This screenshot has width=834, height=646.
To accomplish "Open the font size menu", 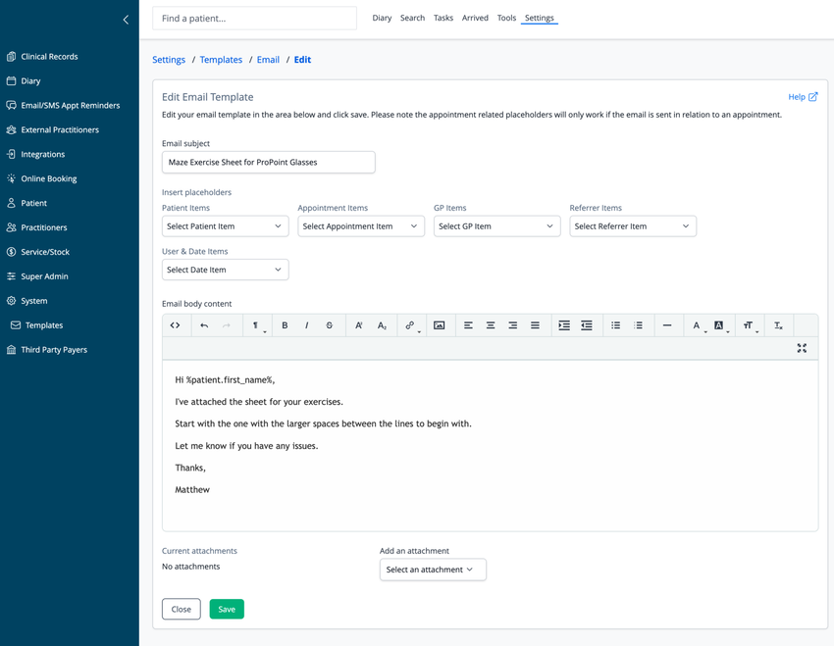I will coord(750,325).
